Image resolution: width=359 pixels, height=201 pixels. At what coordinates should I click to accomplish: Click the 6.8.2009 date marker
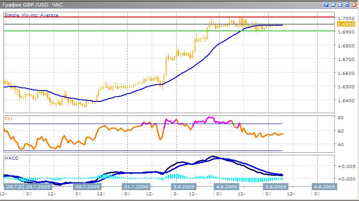[x=324, y=186]
